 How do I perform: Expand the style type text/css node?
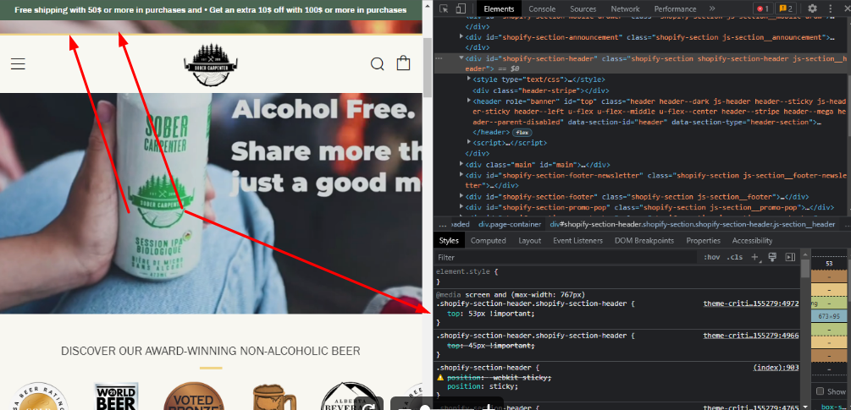click(469, 79)
